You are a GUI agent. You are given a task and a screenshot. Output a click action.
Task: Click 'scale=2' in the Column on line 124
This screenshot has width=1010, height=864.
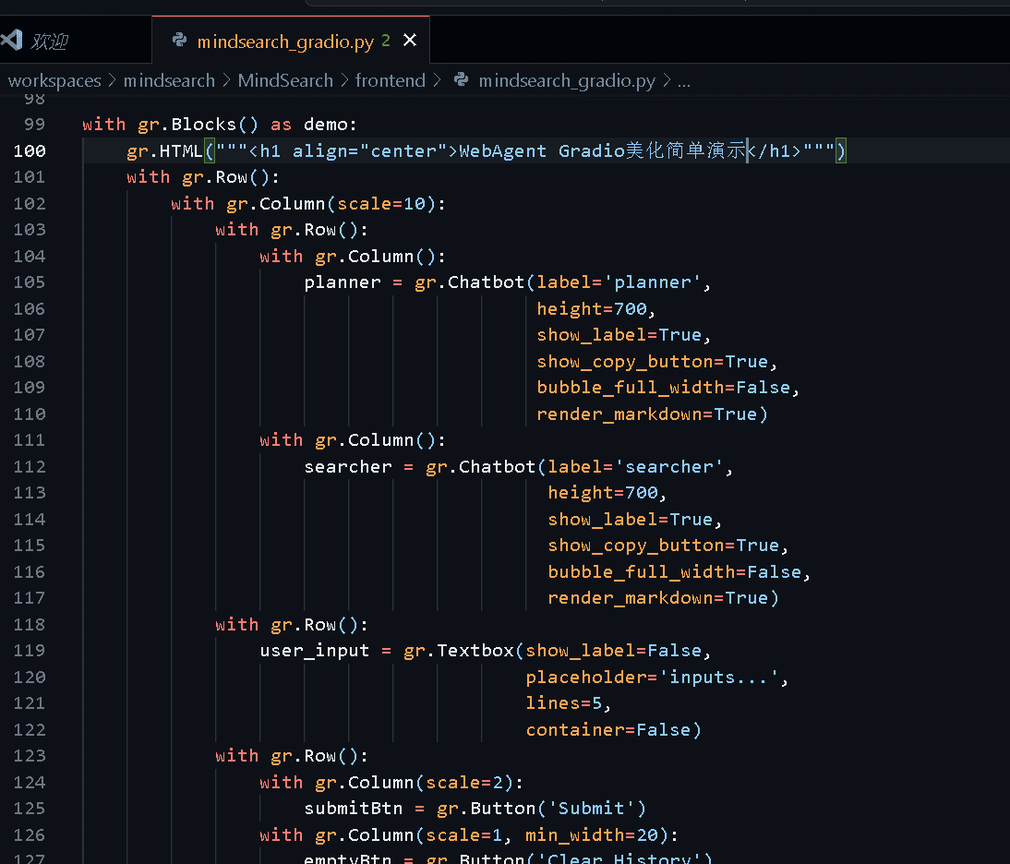(464, 782)
